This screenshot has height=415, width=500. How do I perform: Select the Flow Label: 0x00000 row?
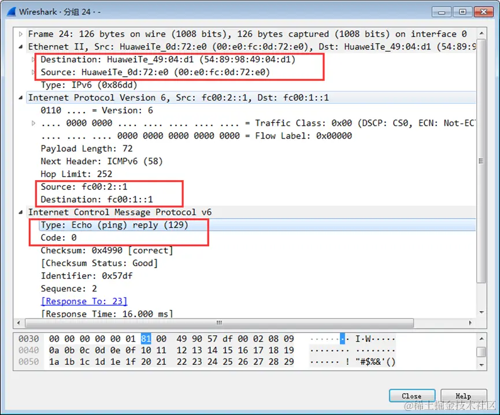pyautogui.click(x=196, y=136)
